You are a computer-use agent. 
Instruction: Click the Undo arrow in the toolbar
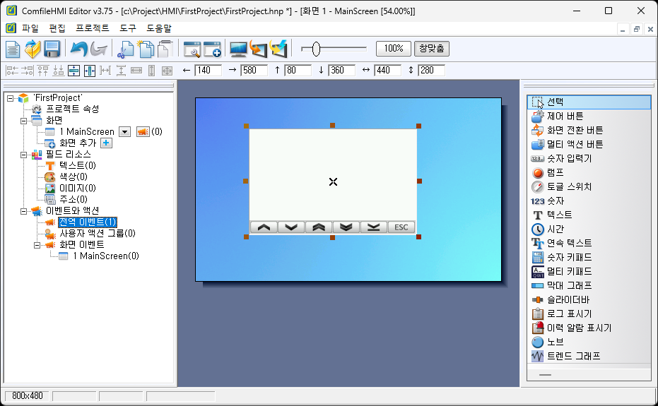click(x=78, y=49)
